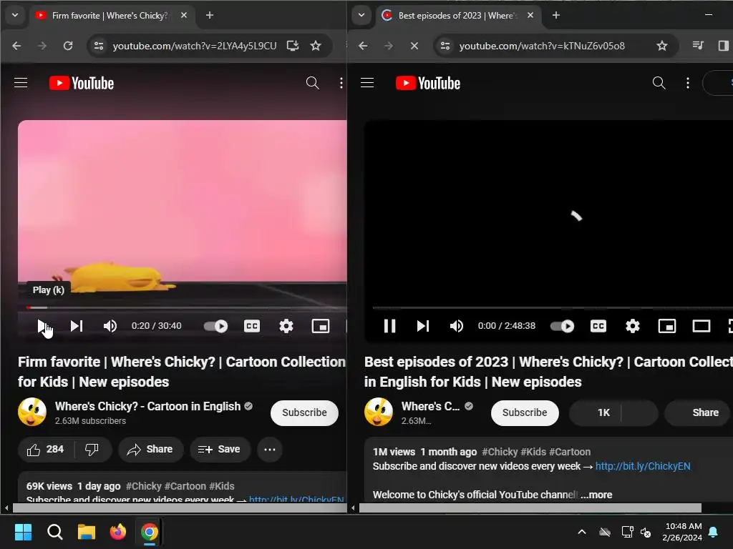
Task: Open media control icon in right browser toolbar
Action: pos(698,46)
